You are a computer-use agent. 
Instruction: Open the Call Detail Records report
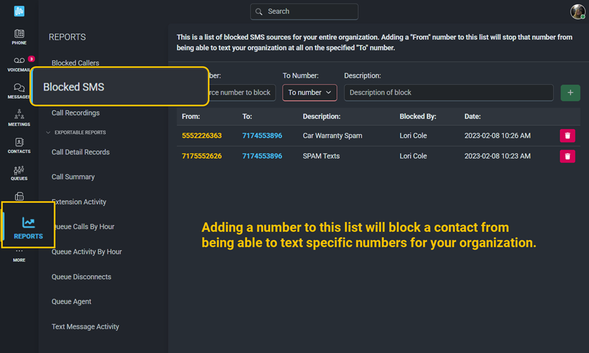(80, 152)
